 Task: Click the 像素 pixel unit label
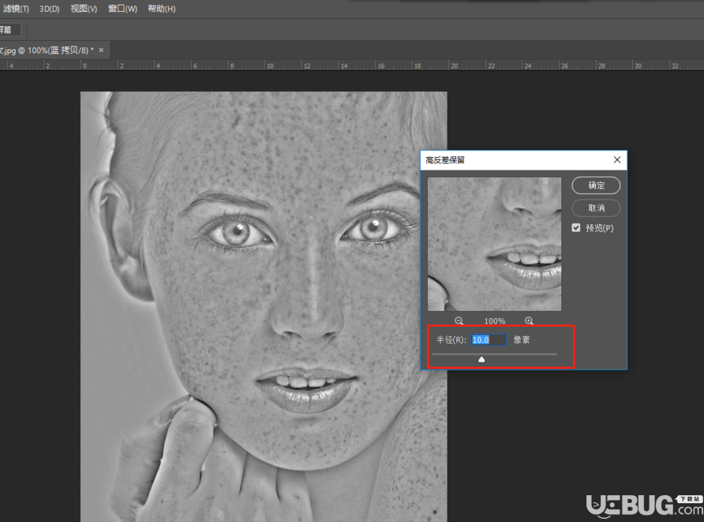point(522,340)
